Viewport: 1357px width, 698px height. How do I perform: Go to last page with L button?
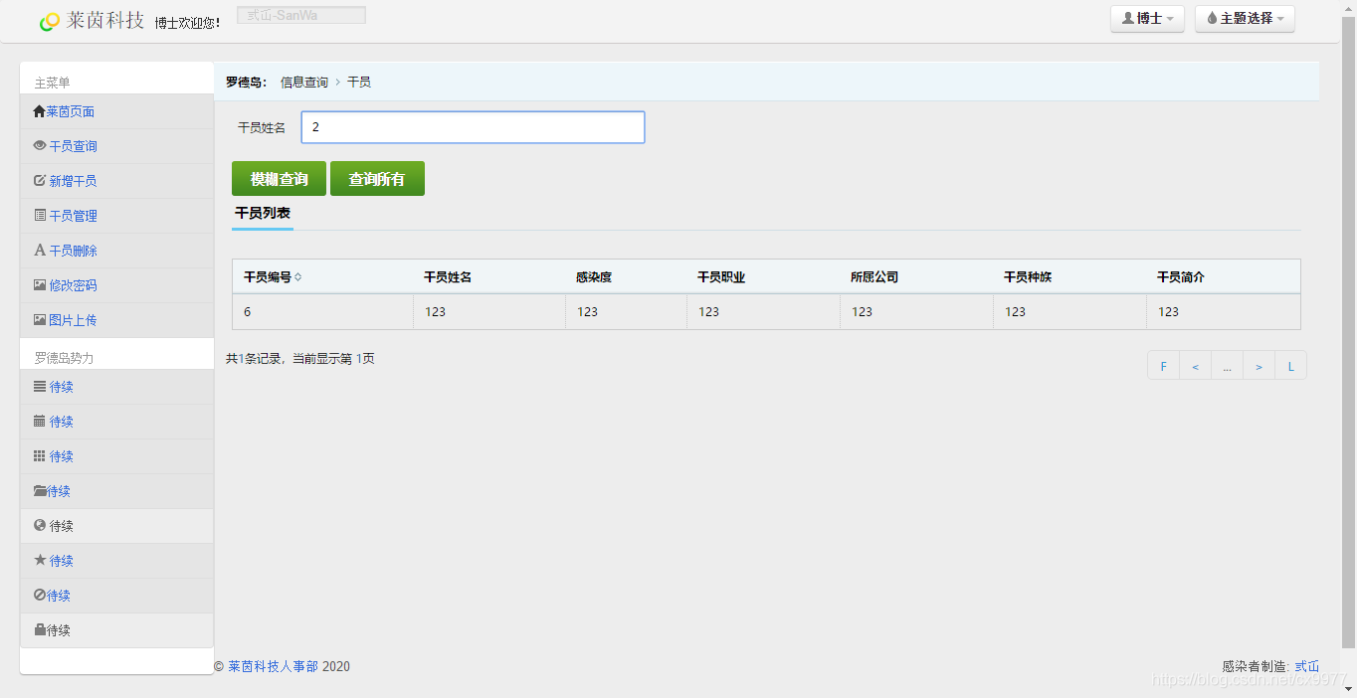coord(1290,366)
